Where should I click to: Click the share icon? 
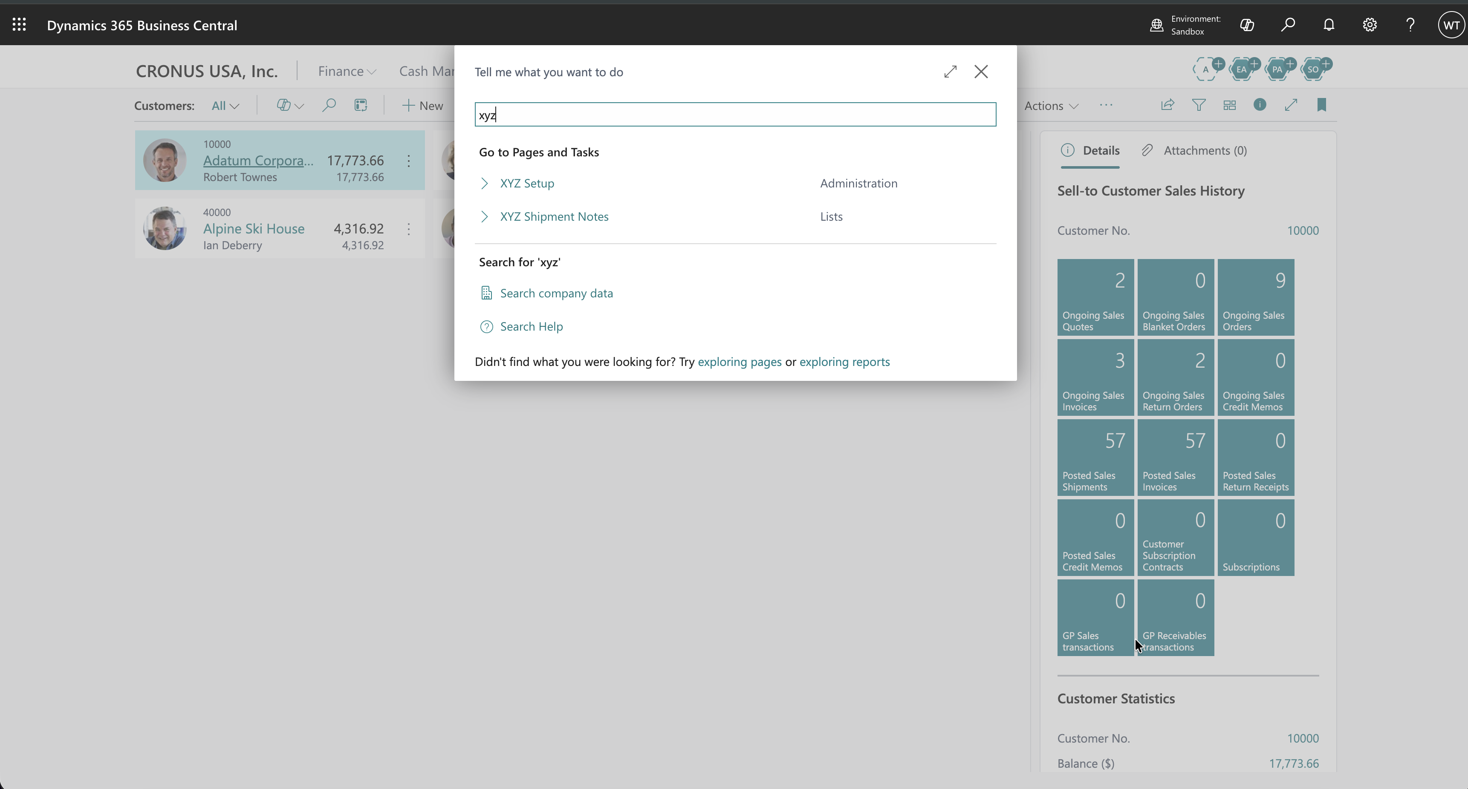1167,105
